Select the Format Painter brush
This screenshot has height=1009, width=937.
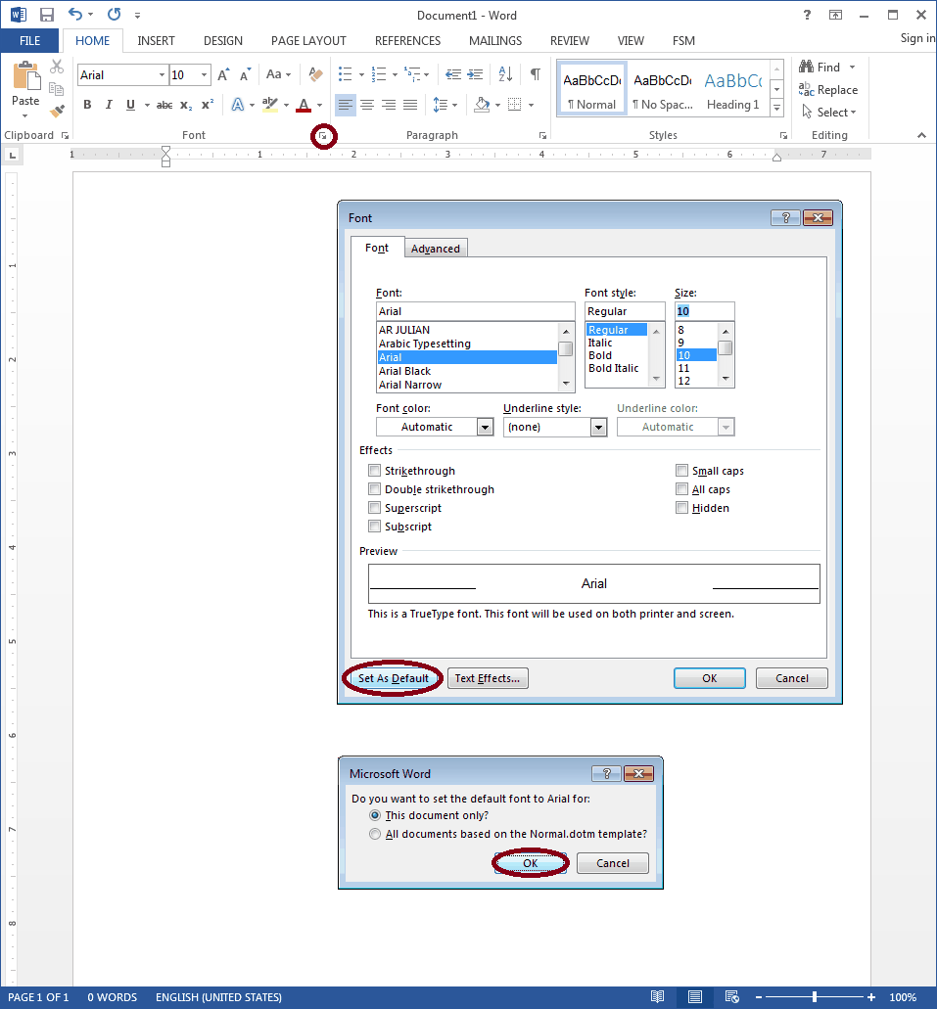[x=58, y=112]
